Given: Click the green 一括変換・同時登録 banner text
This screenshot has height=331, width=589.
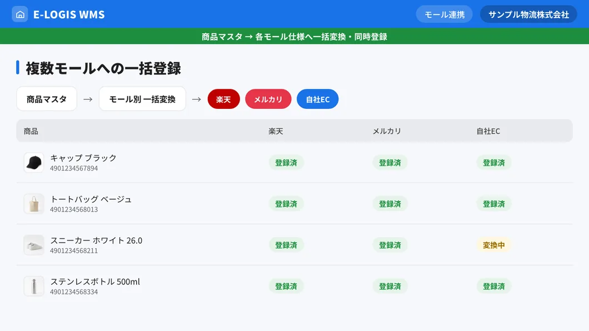Looking at the screenshot, I should tap(294, 37).
